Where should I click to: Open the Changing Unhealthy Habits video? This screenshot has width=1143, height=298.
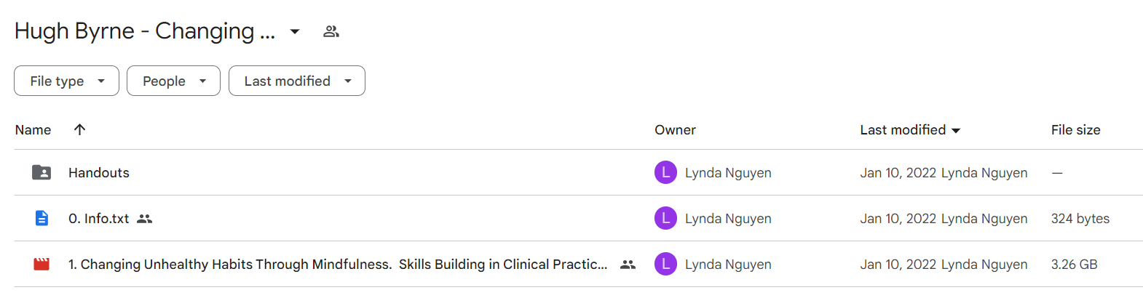[x=338, y=265]
